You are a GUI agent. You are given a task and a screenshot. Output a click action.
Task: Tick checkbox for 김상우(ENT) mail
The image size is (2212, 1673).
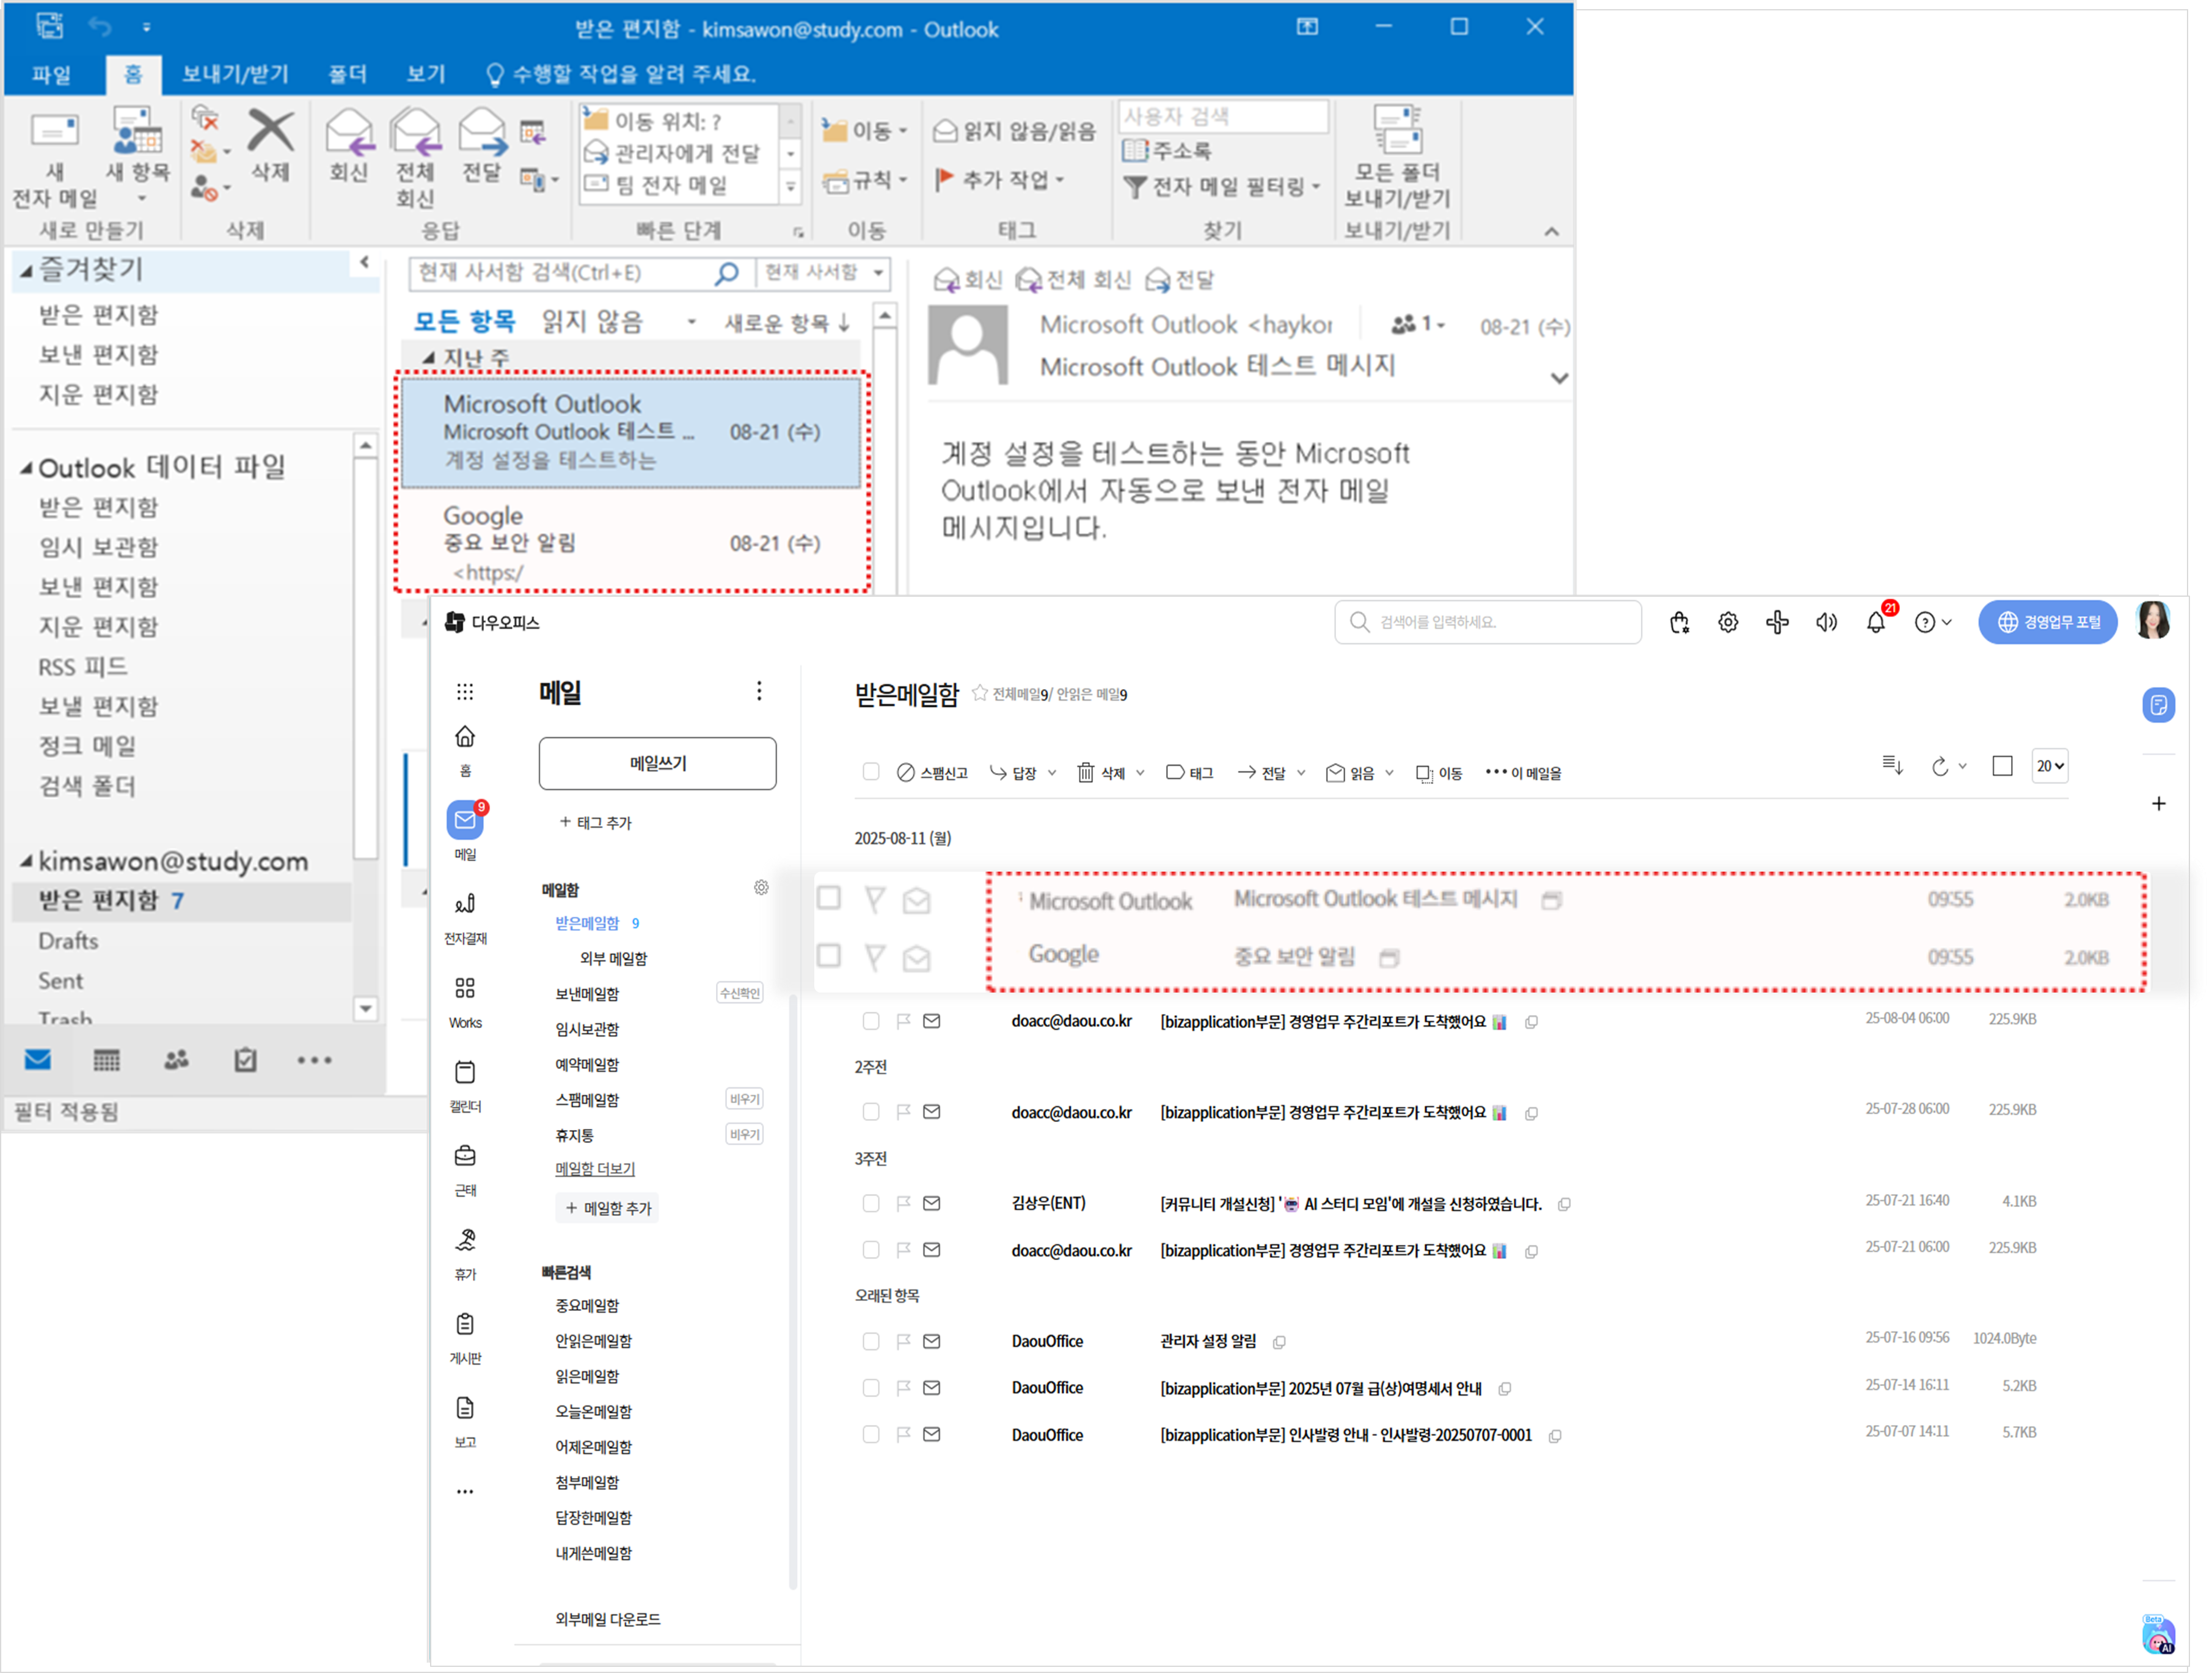[x=870, y=1204]
